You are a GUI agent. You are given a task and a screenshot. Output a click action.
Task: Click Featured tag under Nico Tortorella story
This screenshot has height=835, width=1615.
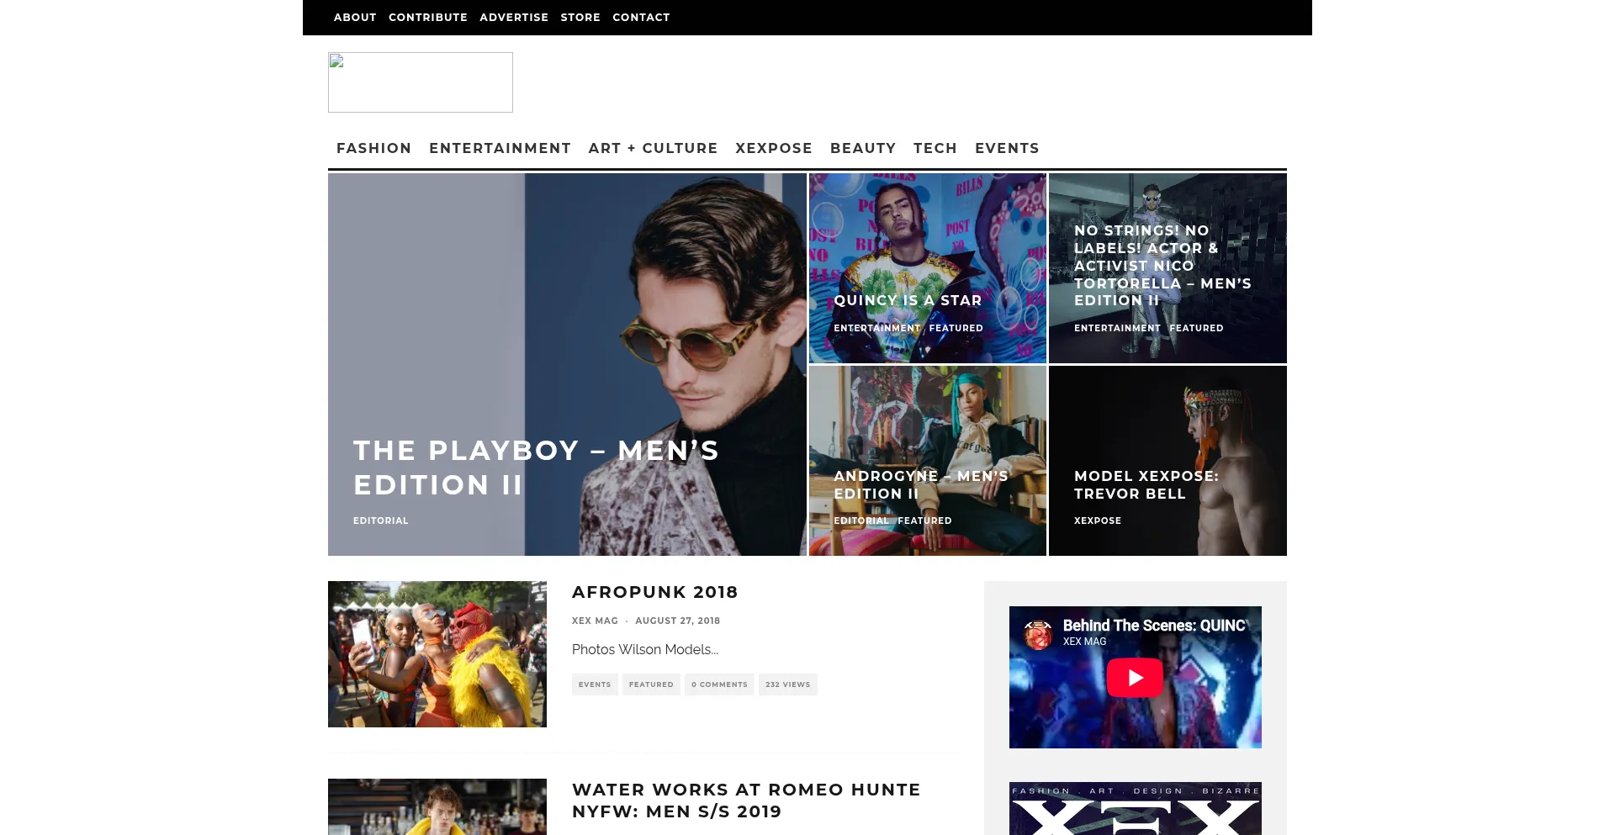click(x=1196, y=328)
